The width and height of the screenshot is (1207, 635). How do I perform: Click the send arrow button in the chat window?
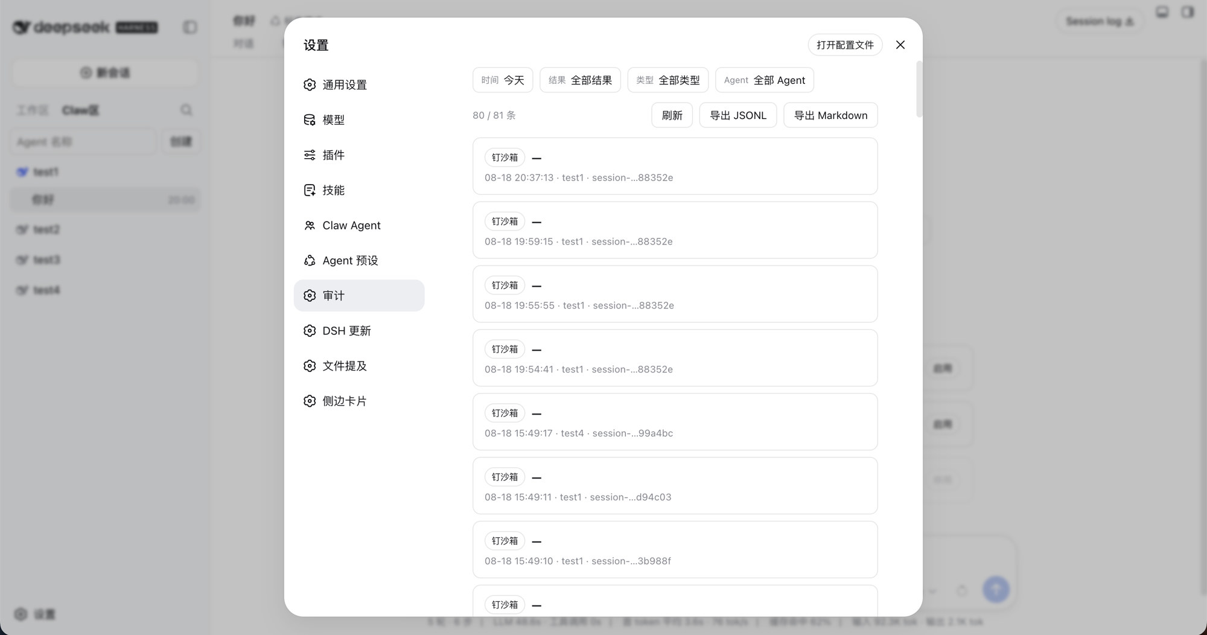(996, 589)
